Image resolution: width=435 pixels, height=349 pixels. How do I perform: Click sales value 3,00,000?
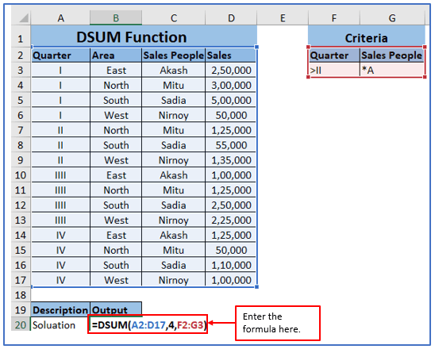coord(231,85)
